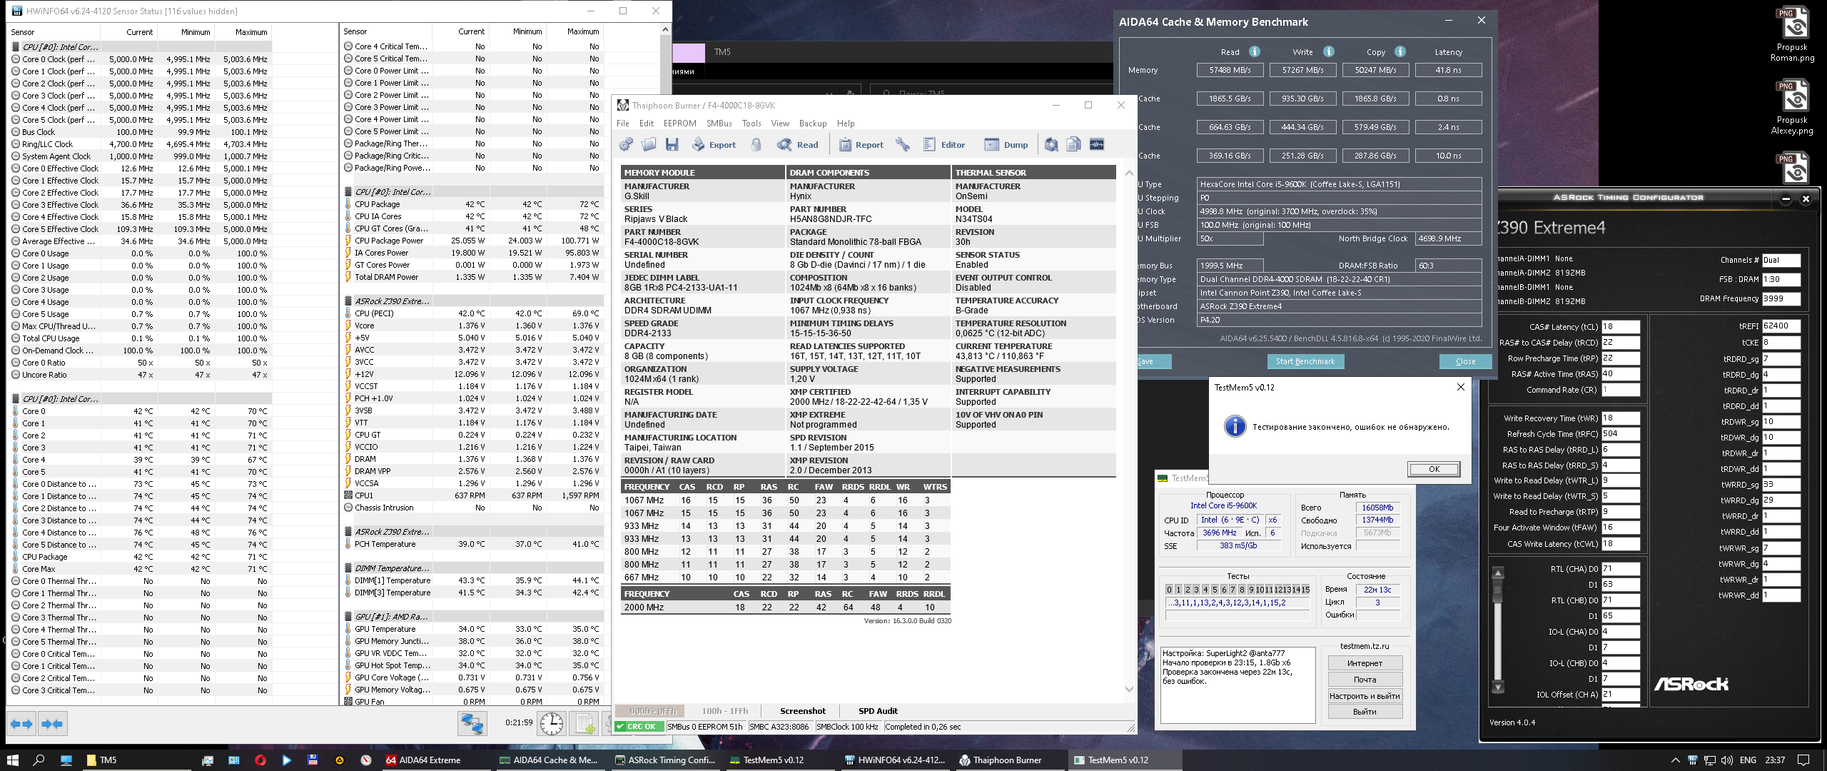The height and width of the screenshot is (771, 1827).
Task: Click the HWiNFO network computers icon
Action: pos(472,724)
